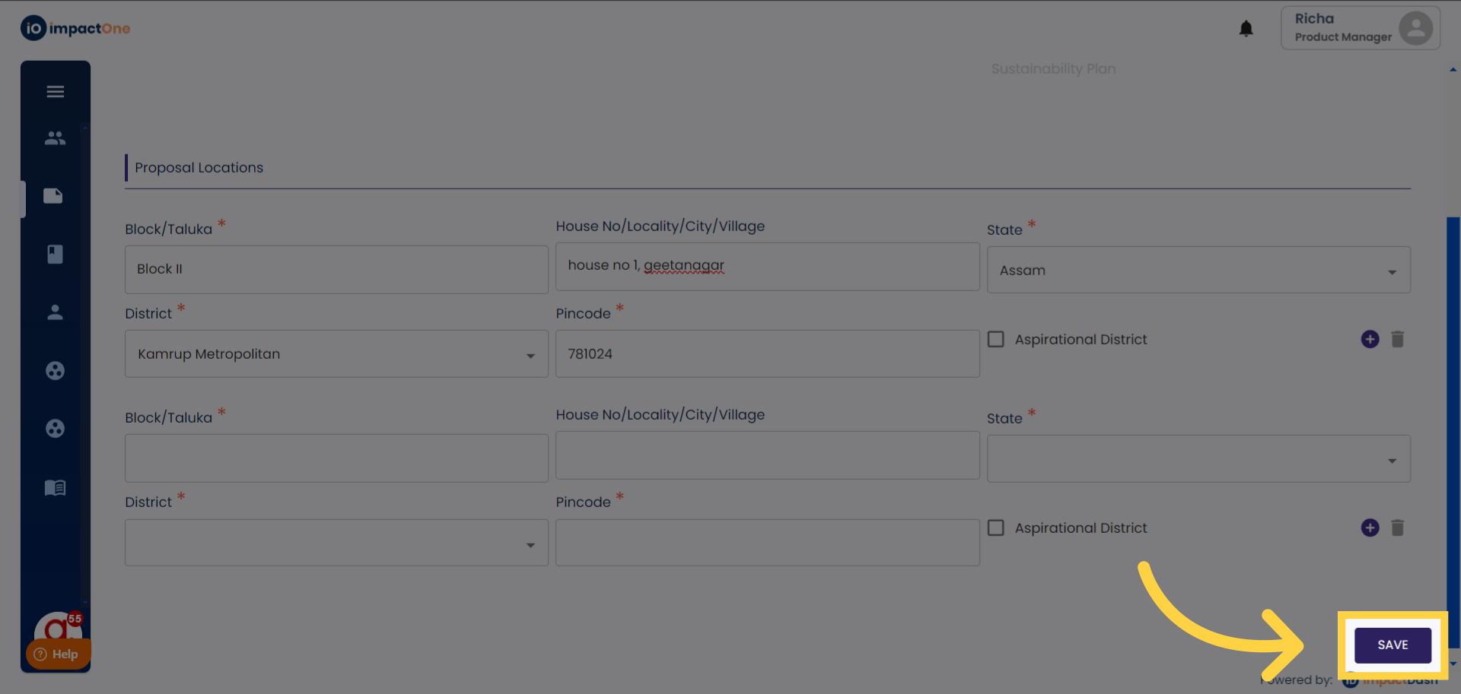Expand the empty State dropdown
The image size is (1461, 694).
click(x=1198, y=459)
